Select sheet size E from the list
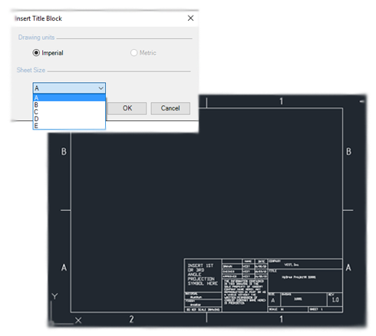 [69, 126]
